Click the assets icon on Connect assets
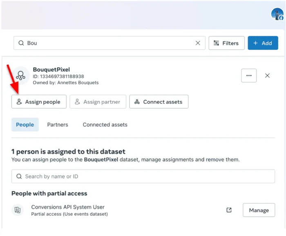This screenshot has width=286, height=236. pos(137,102)
